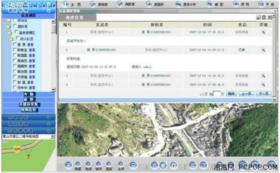Check the 查 勇 checkbox
Screen dimensions: 280x173
coord(15,44)
